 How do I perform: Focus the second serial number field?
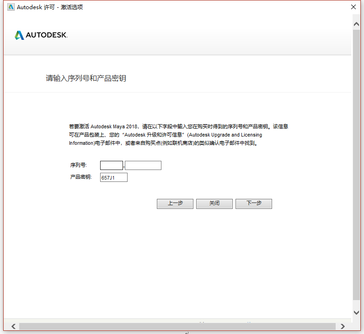143,165
